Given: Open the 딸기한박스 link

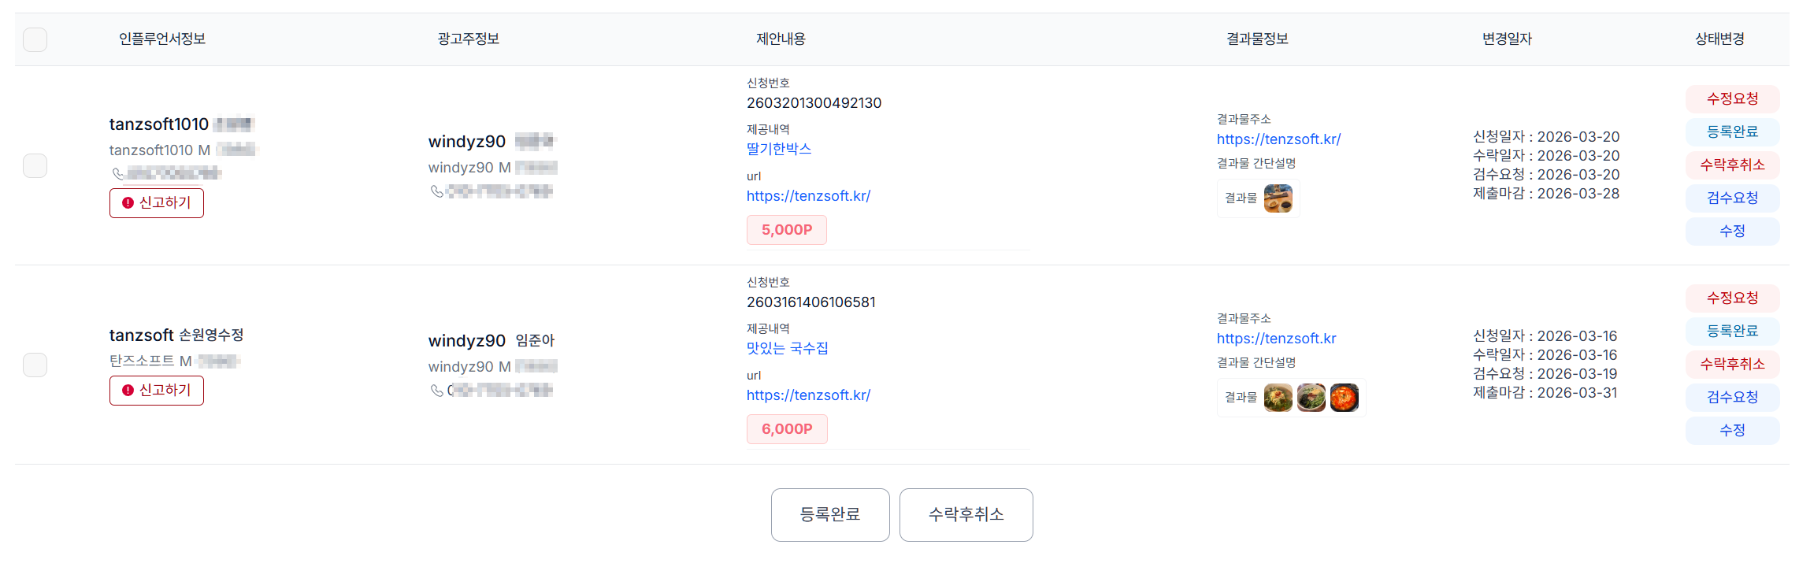Looking at the screenshot, I should click(779, 148).
